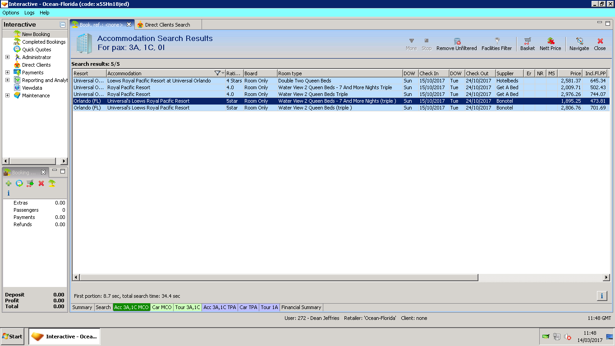The width and height of the screenshot is (615, 346).
Task: Expand the Administrator tree node
Action: tap(7, 57)
